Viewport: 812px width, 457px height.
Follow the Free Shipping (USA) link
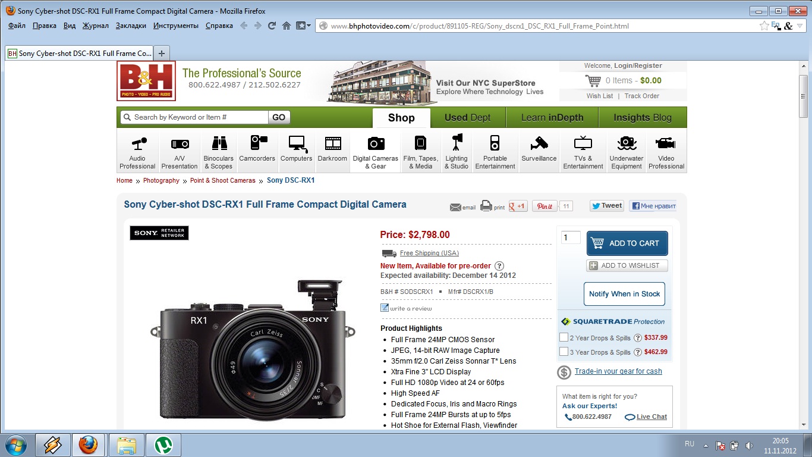[x=429, y=253]
